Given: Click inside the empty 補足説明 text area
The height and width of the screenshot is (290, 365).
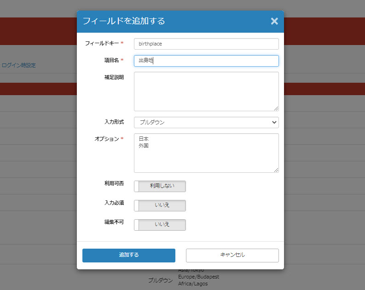Looking at the screenshot, I should 206,91.
